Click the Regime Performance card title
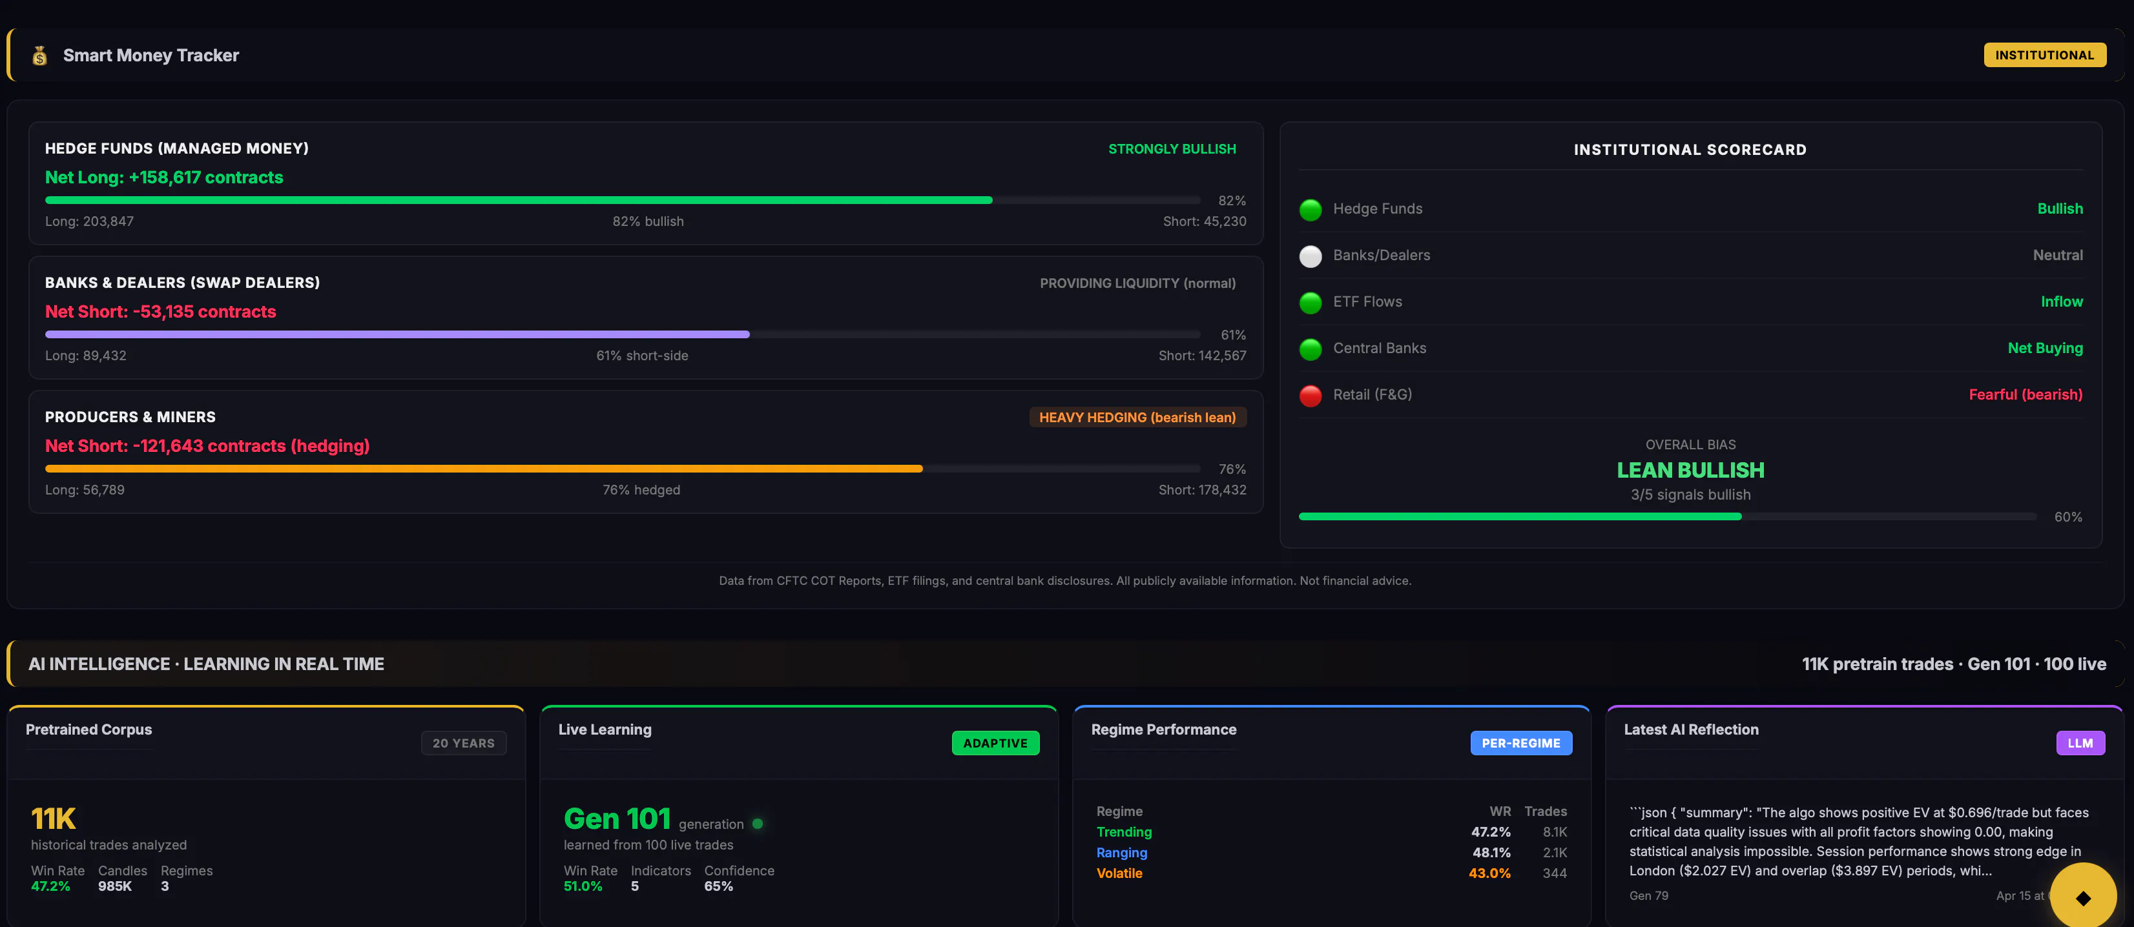2134x927 pixels. [1163, 729]
